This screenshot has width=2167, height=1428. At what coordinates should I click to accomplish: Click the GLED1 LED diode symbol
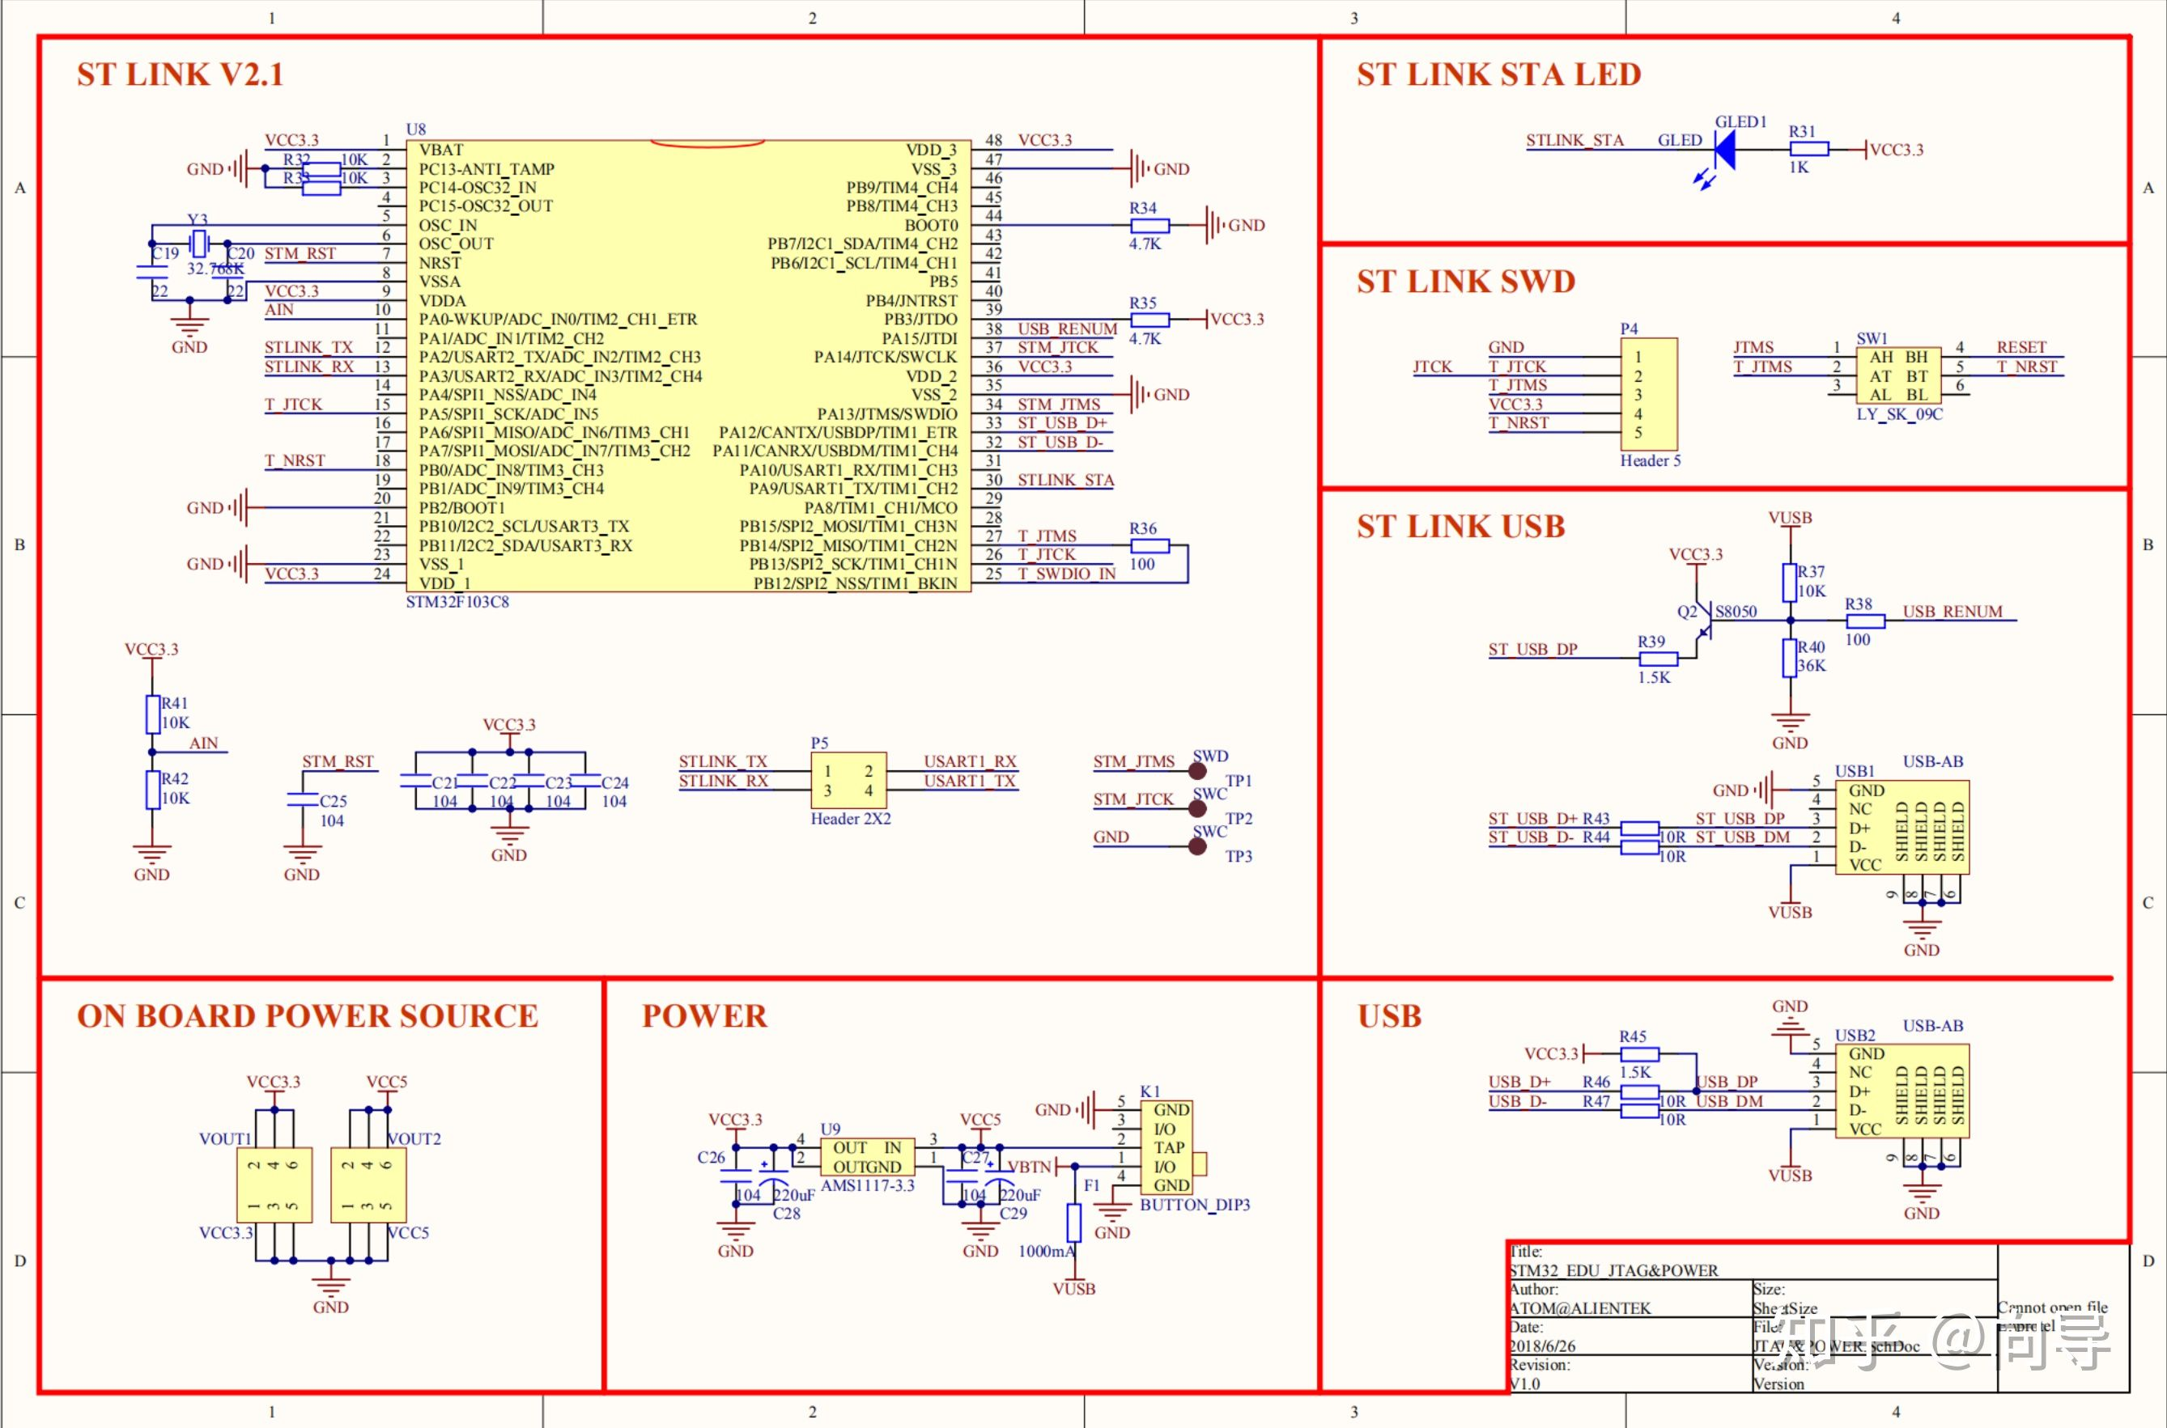[1723, 150]
